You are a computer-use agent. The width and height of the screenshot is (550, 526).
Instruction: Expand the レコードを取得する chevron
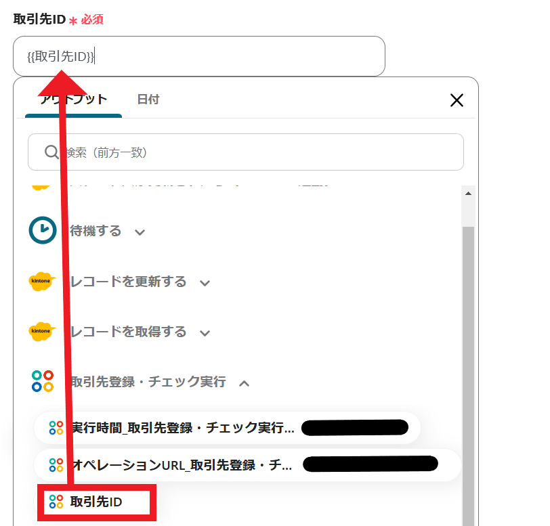point(205,333)
